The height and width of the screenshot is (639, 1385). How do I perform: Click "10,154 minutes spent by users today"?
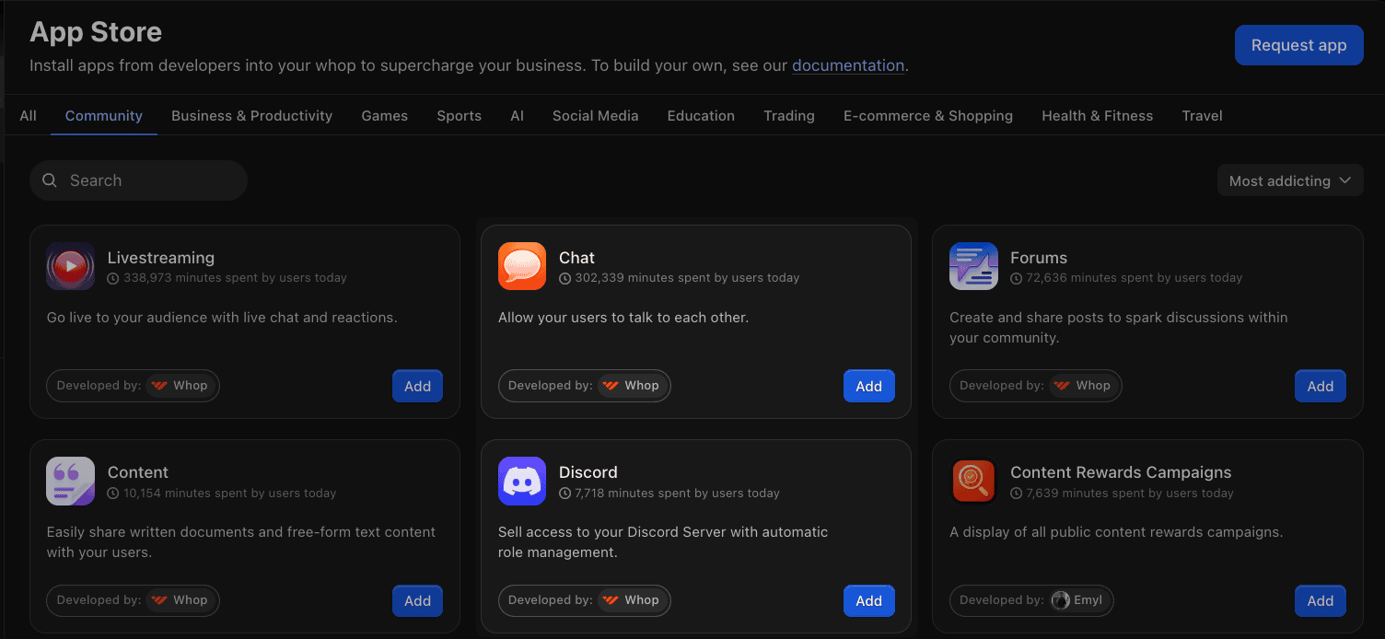tap(230, 494)
